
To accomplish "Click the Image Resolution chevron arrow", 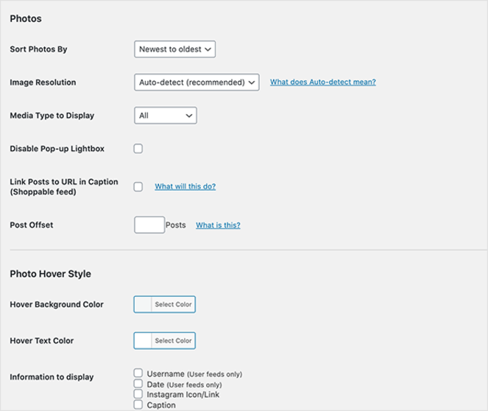I will [252, 82].
